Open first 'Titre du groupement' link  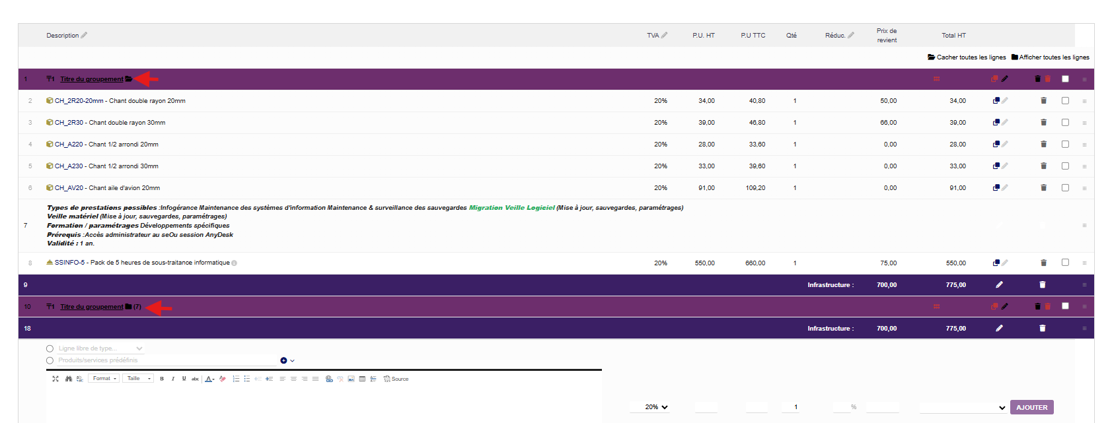click(92, 79)
